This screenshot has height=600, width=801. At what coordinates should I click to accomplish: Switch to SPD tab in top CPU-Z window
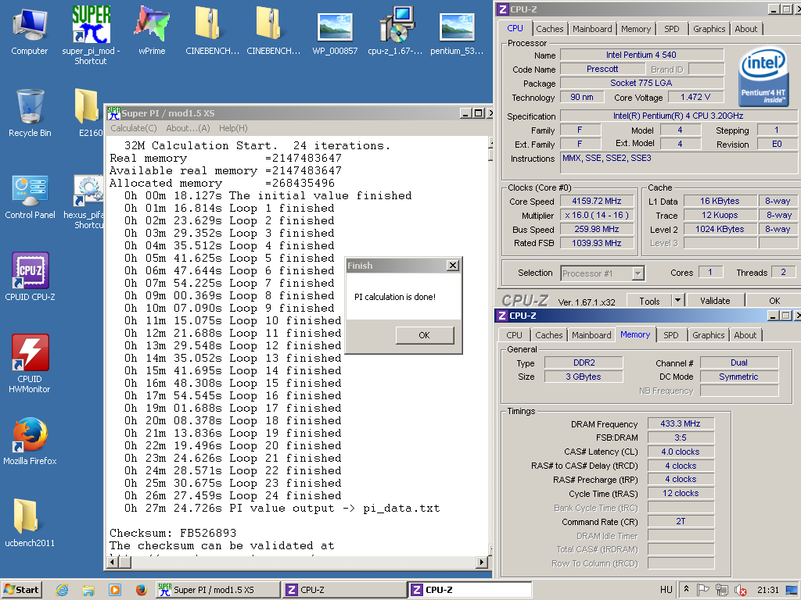[672, 29]
